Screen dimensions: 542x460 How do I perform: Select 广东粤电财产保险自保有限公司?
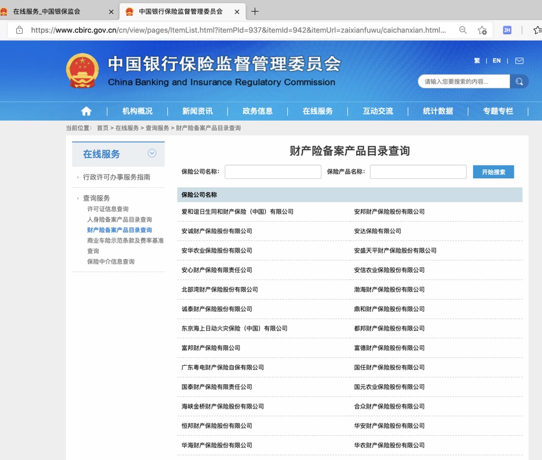point(223,367)
